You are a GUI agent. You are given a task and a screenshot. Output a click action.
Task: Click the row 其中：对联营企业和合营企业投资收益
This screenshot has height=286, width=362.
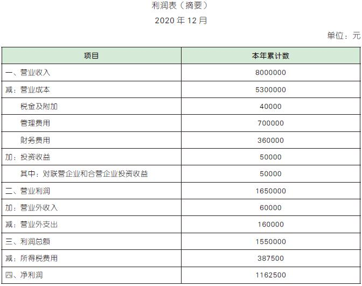[84, 173]
